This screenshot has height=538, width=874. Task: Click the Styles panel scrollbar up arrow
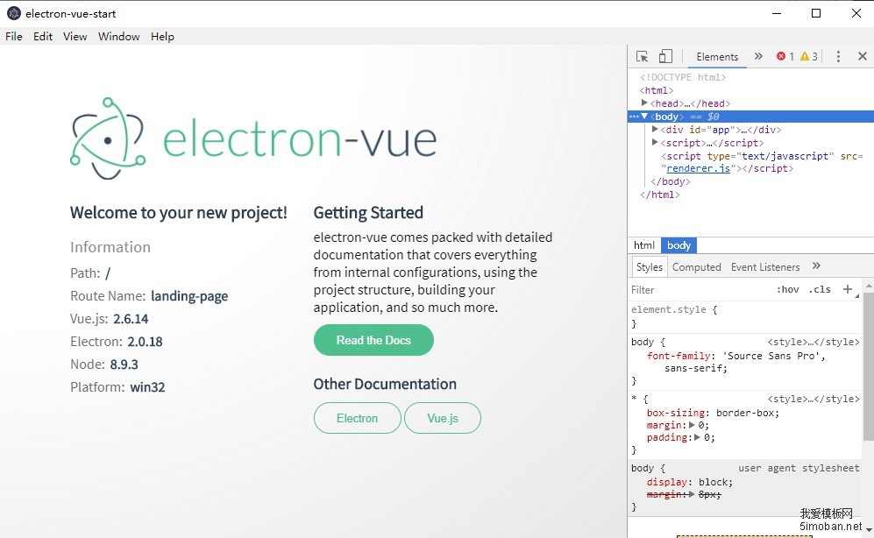click(x=868, y=285)
